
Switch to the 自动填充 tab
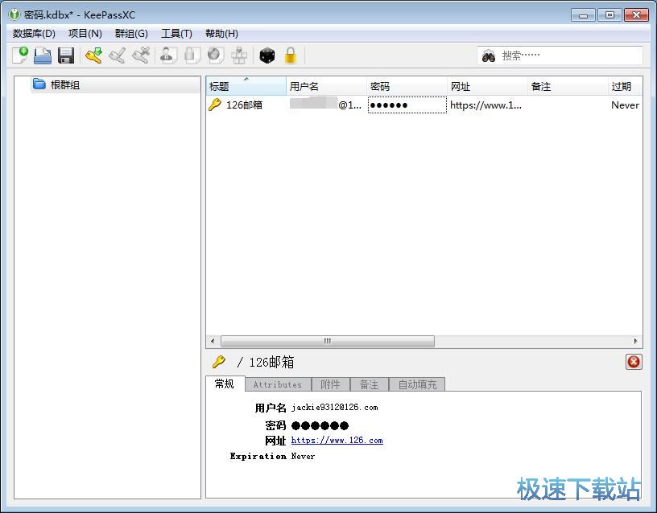(x=417, y=384)
